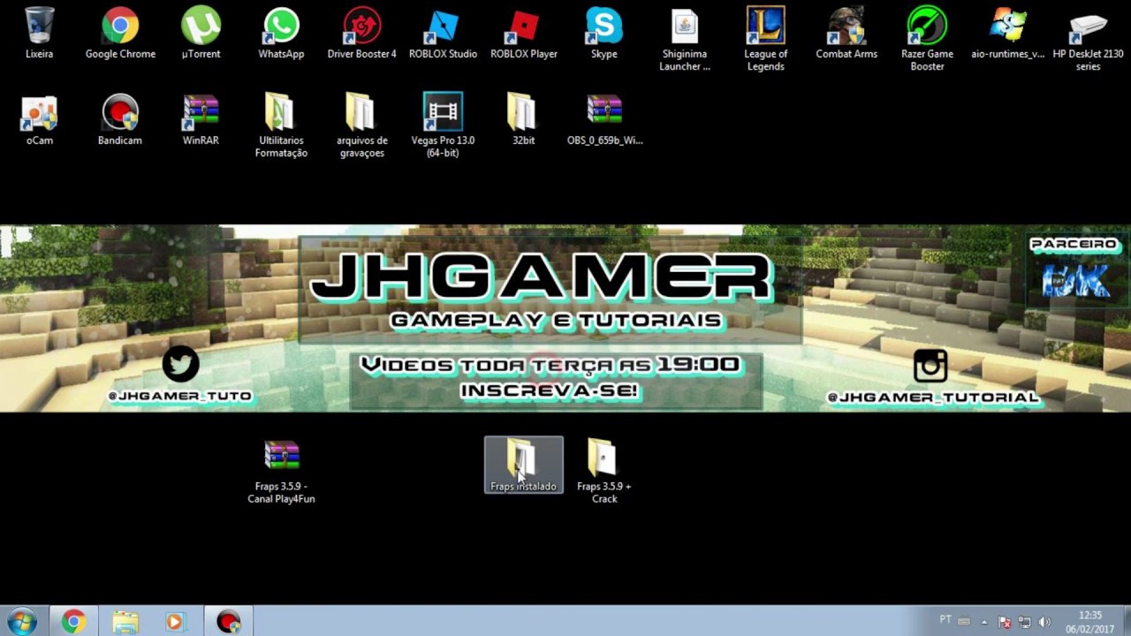
Task: Launch Driver Booster 4
Action: point(361,34)
